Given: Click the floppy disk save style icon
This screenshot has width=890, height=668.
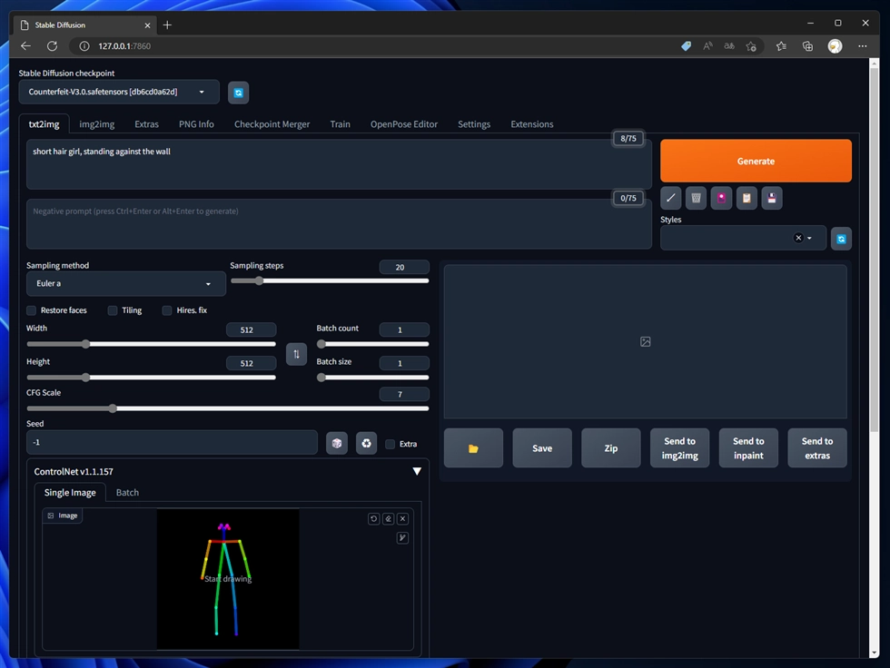Looking at the screenshot, I should pyautogui.click(x=771, y=198).
